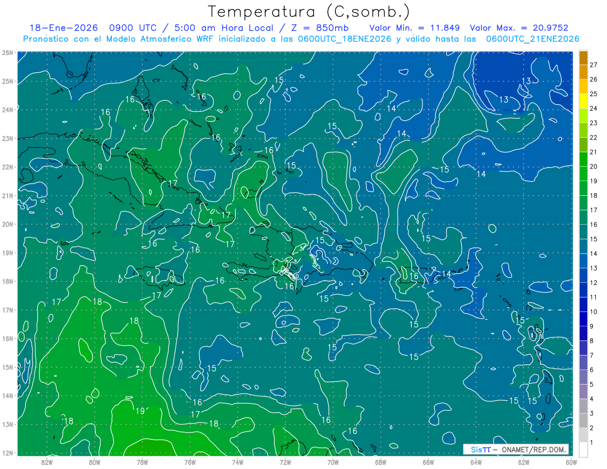Pick the bright yellow swatch of the color bar
607x469 pixels.
583,101
